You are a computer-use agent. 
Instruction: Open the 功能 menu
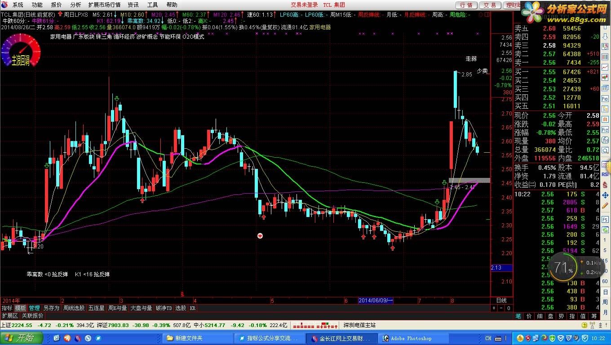click(x=37, y=5)
